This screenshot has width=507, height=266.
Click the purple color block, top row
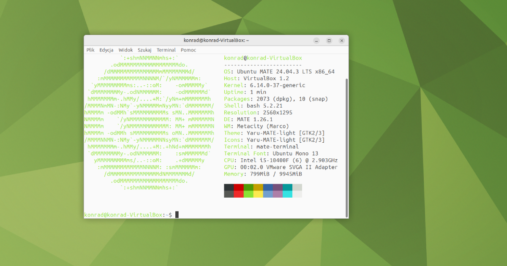(278, 187)
